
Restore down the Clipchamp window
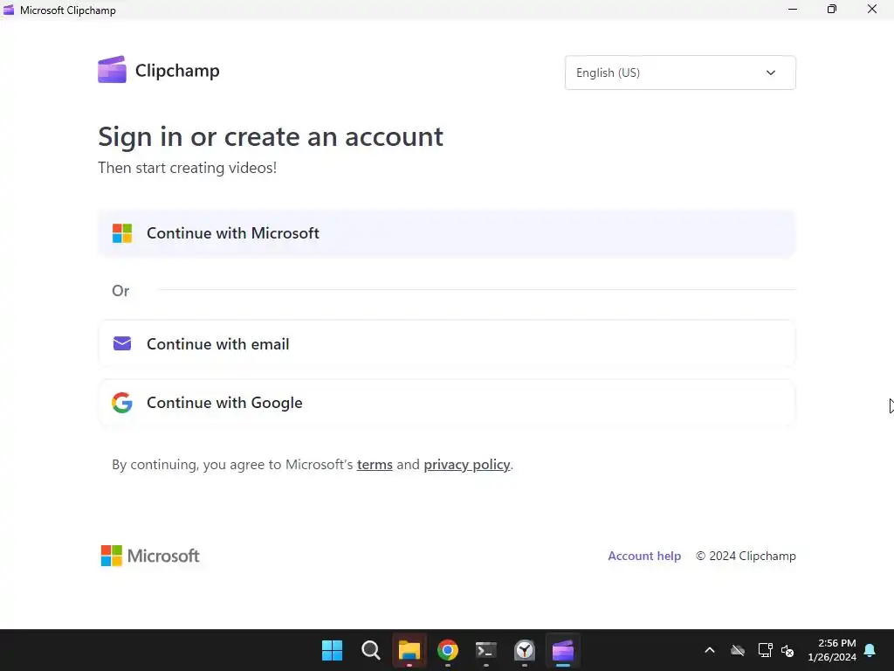(x=832, y=9)
